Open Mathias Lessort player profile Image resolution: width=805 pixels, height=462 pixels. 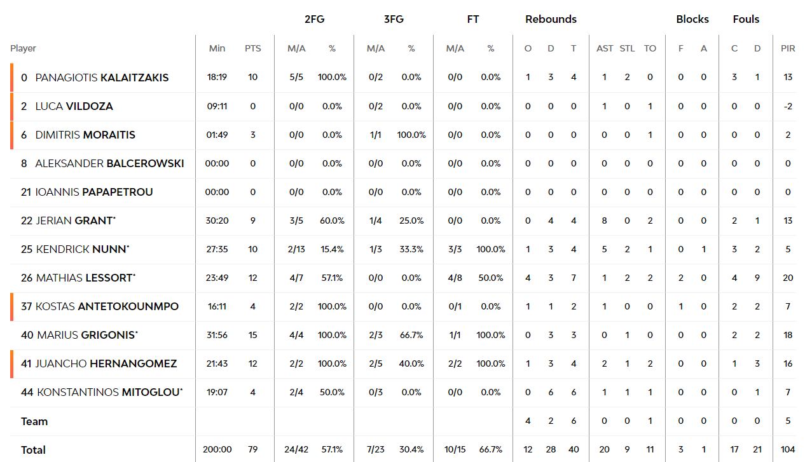tap(85, 278)
